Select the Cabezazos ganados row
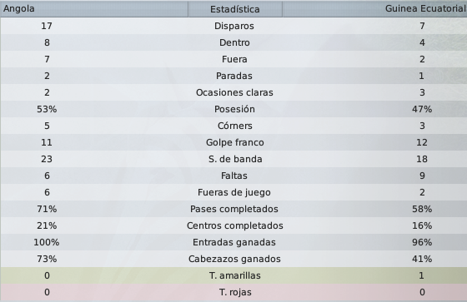Image resolution: width=467 pixels, height=302 pixels. (x=233, y=259)
